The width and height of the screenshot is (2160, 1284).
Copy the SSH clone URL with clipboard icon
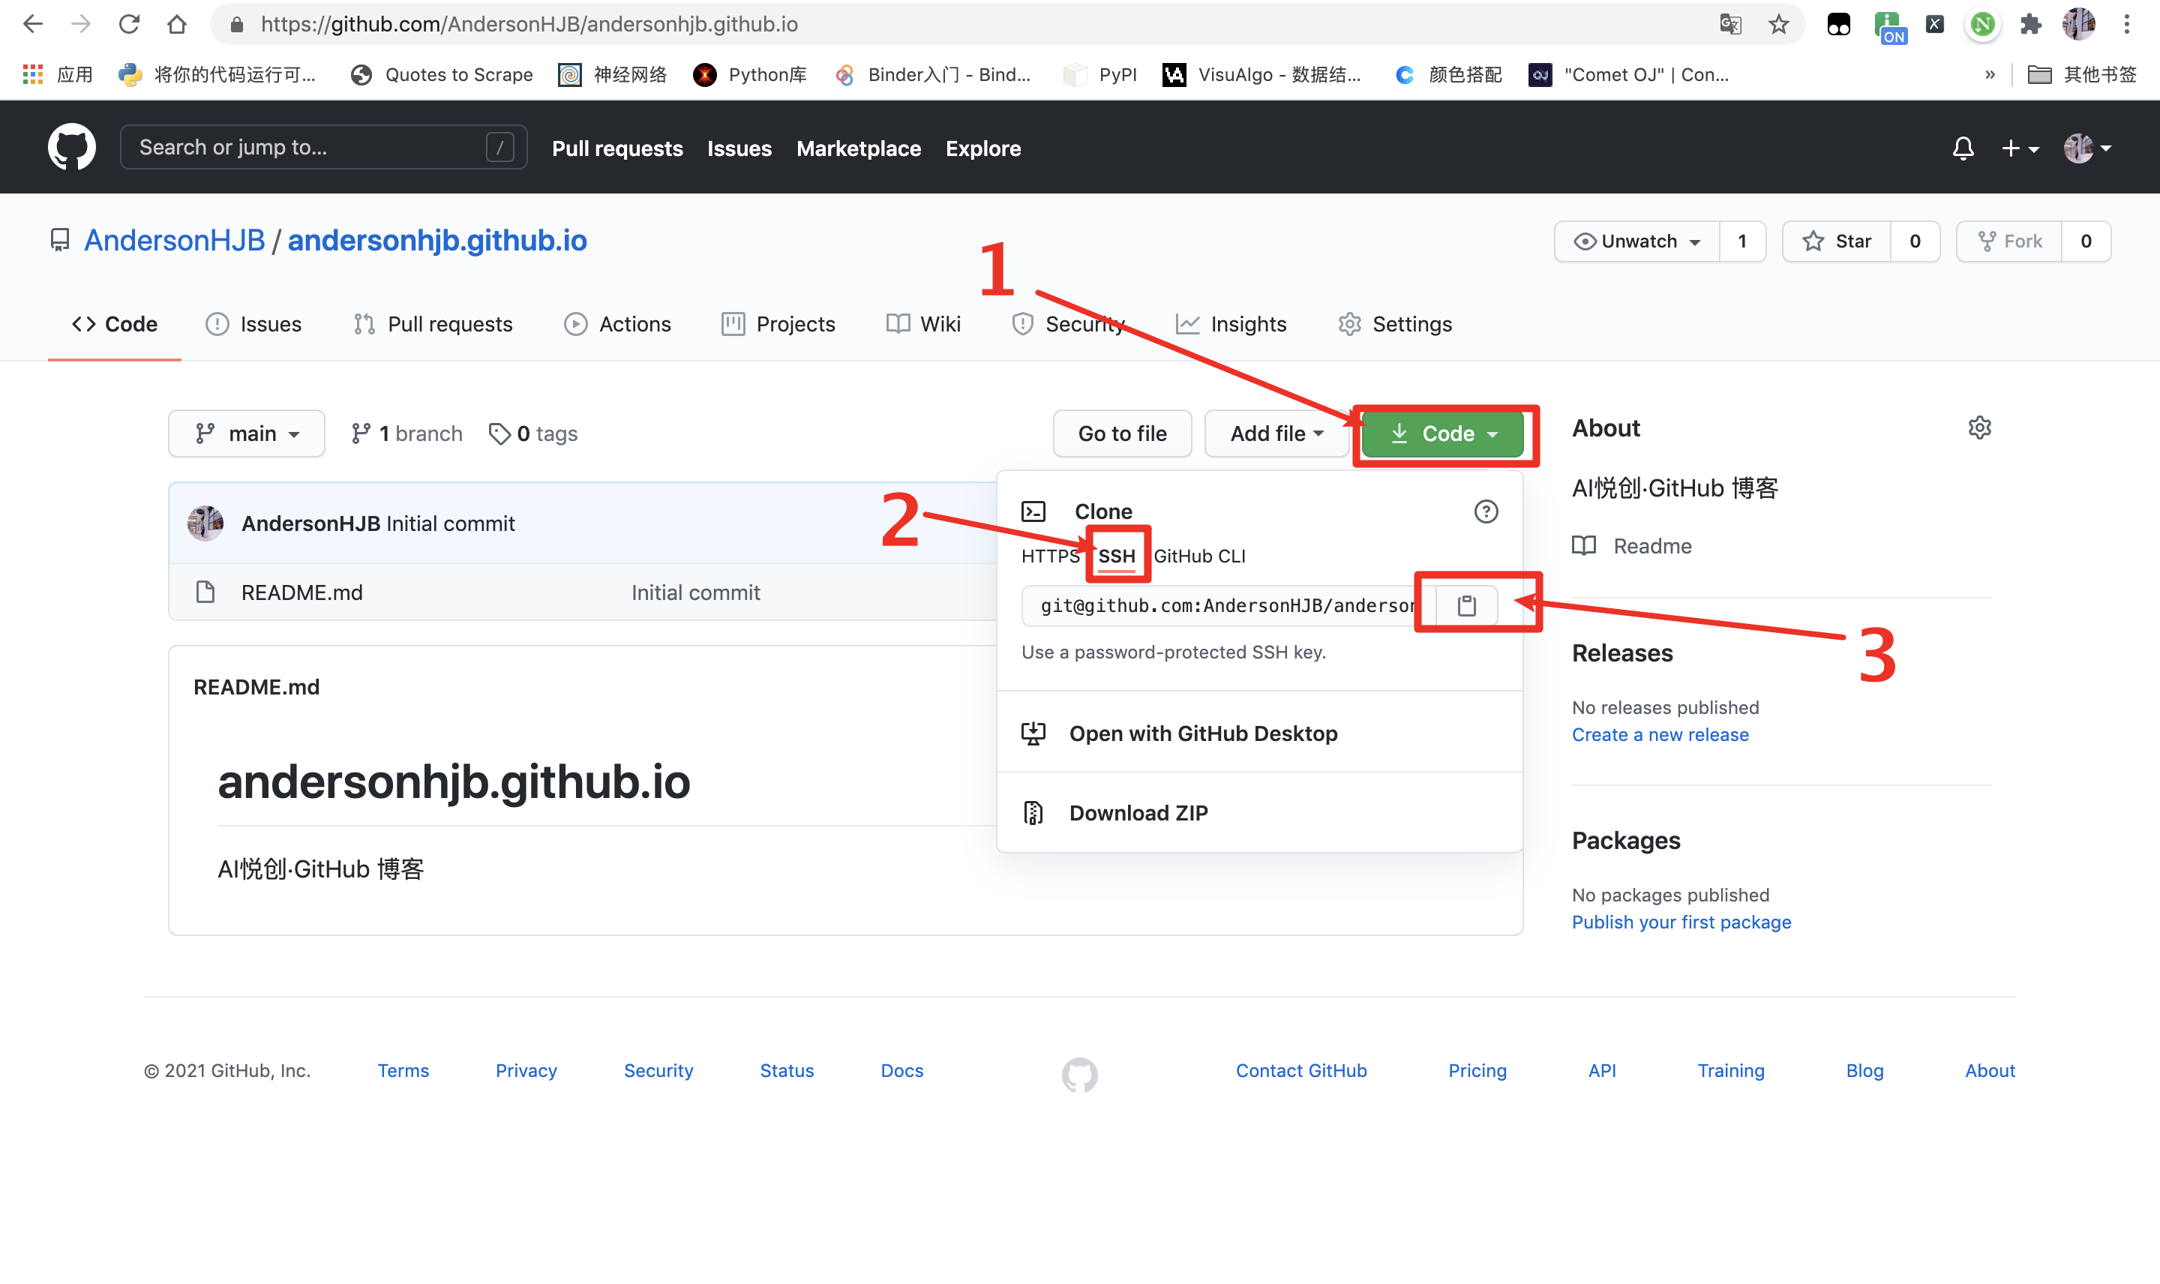tap(1465, 604)
